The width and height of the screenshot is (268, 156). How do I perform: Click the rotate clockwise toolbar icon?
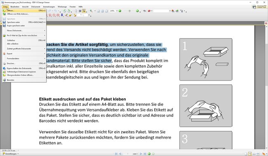pos(68,11)
